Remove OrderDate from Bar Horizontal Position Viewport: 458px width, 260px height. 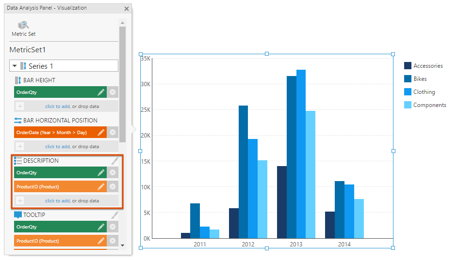click(113, 132)
